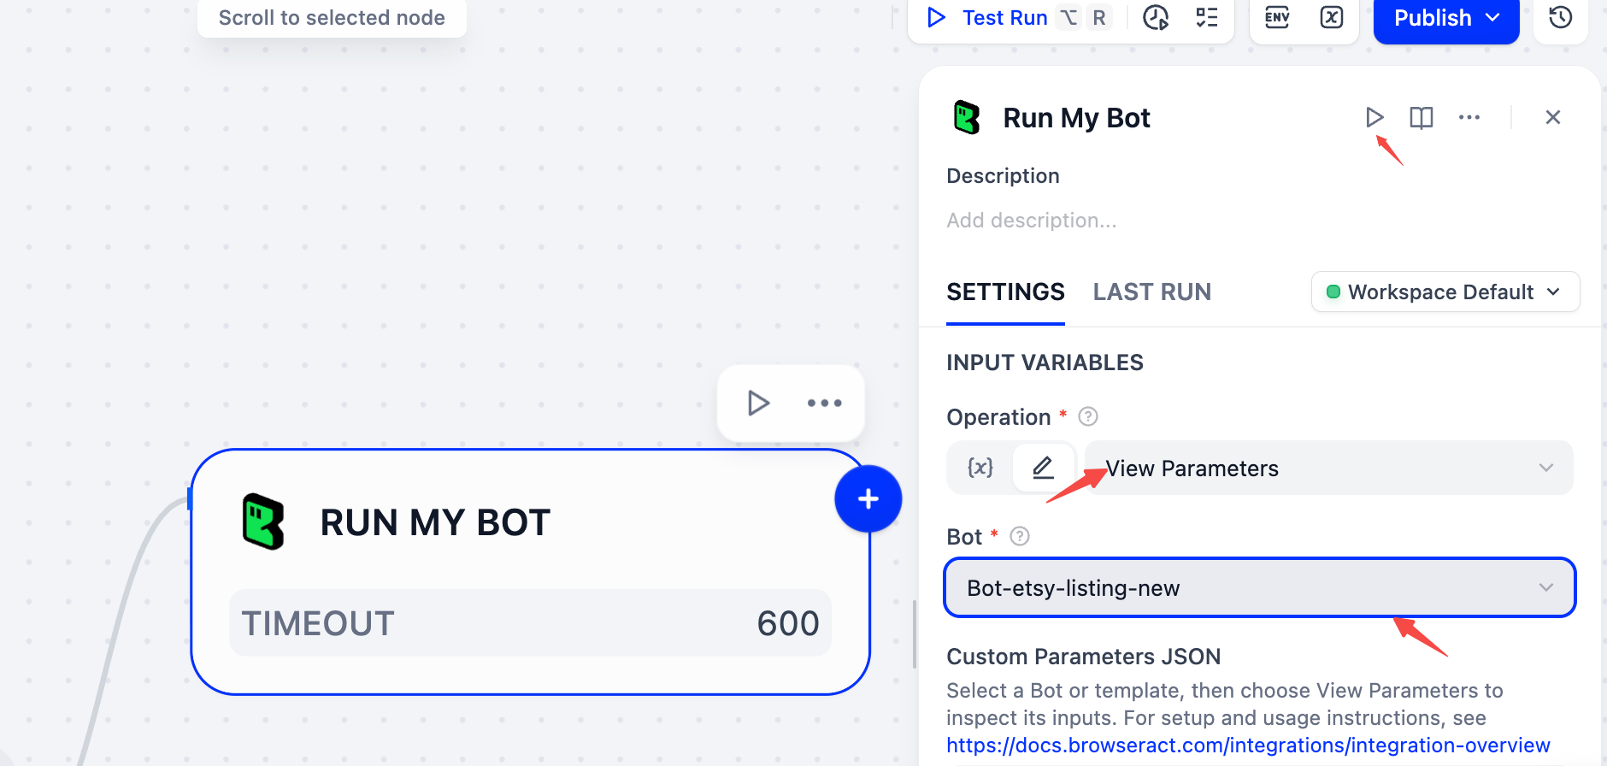Screen dimensions: 1607x766
Task: Expand the View Parameters operation dropdown
Action: tap(1328, 468)
